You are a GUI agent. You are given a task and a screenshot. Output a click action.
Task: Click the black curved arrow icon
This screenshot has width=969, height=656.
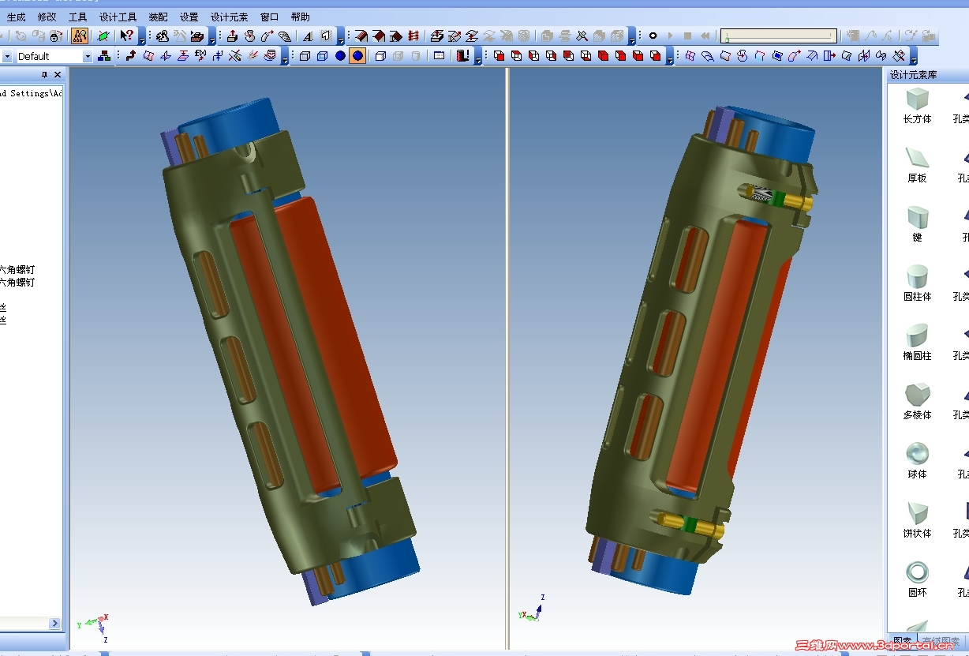pos(131,56)
